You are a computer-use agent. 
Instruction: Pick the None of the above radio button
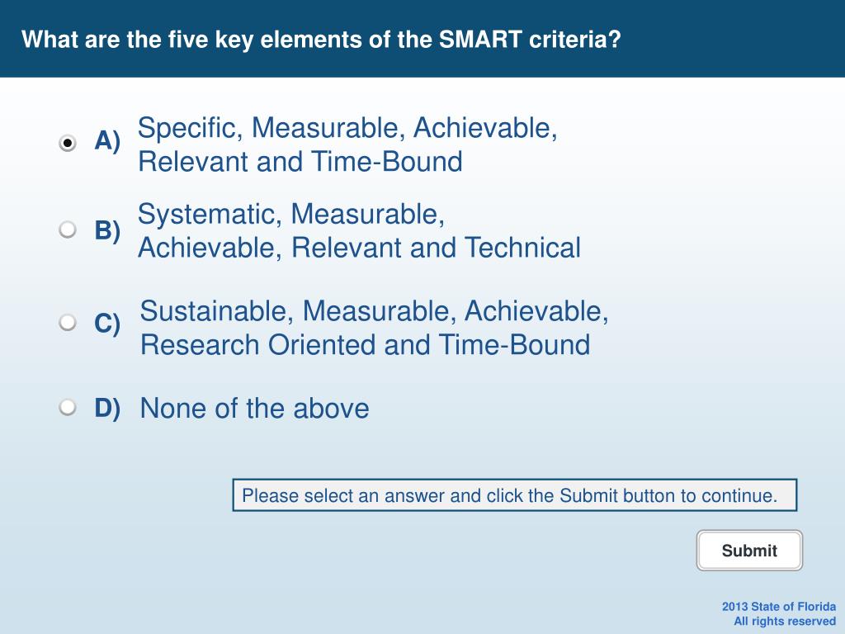pyautogui.click(x=68, y=407)
